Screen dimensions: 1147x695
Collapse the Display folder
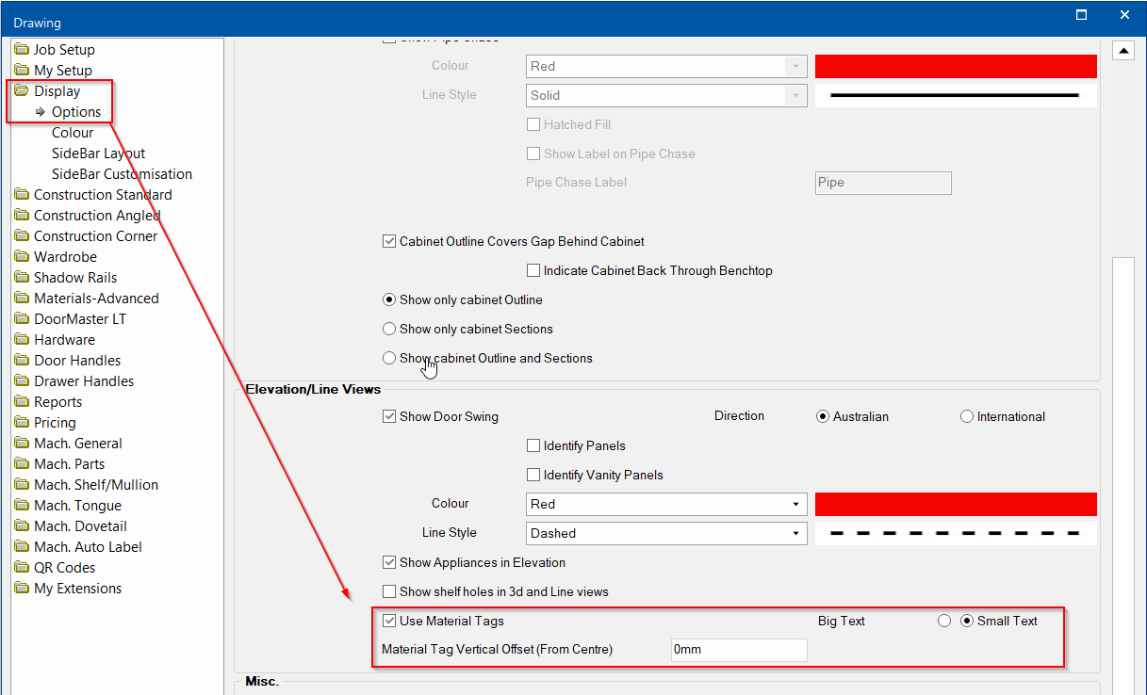(x=47, y=91)
